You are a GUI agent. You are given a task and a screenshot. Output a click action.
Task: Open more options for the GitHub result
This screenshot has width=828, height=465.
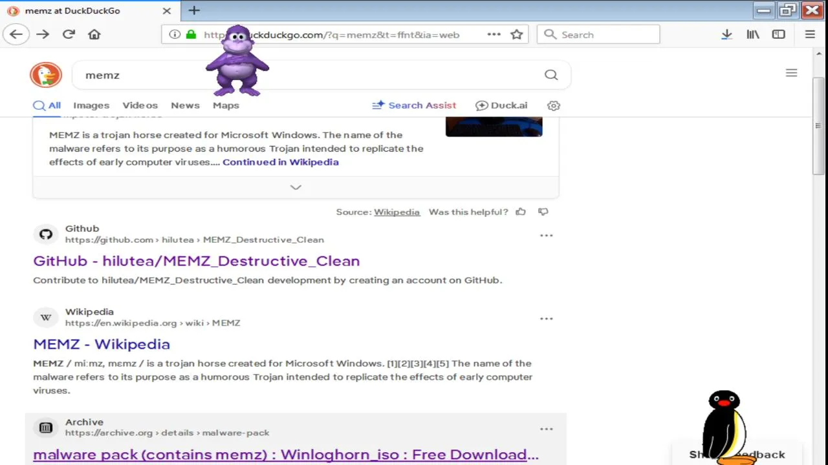(x=547, y=235)
